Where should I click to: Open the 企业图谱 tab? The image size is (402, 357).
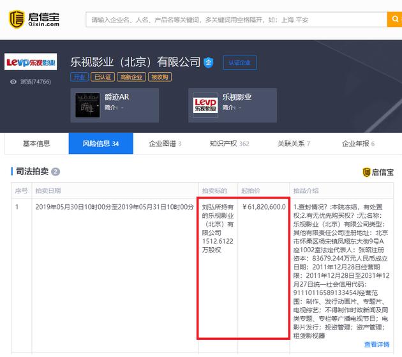tap(165, 144)
